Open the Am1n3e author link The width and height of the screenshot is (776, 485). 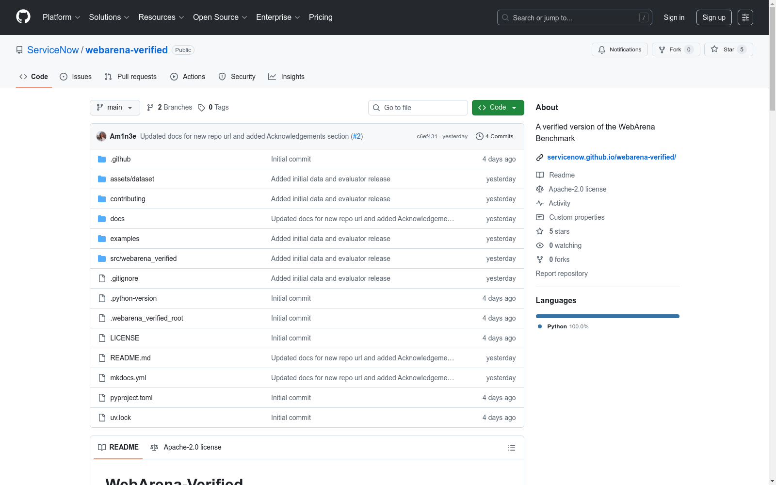(123, 136)
